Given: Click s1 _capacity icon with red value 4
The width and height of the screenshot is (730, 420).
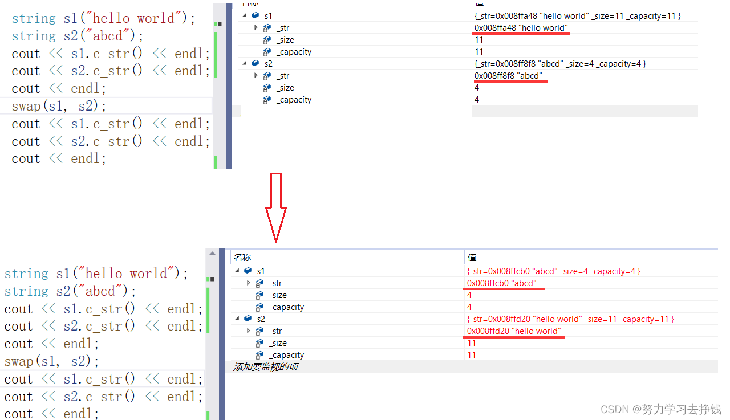Looking at the screenshot, I should (x=259, y=307).
